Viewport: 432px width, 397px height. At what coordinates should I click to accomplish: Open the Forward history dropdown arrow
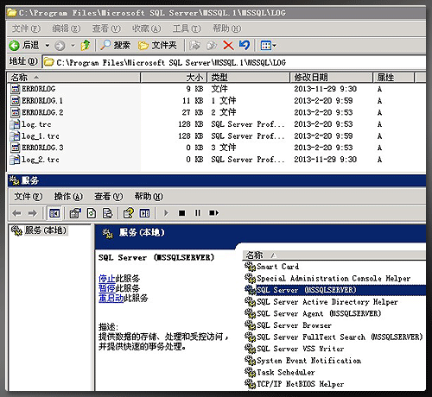click(73, 45)
